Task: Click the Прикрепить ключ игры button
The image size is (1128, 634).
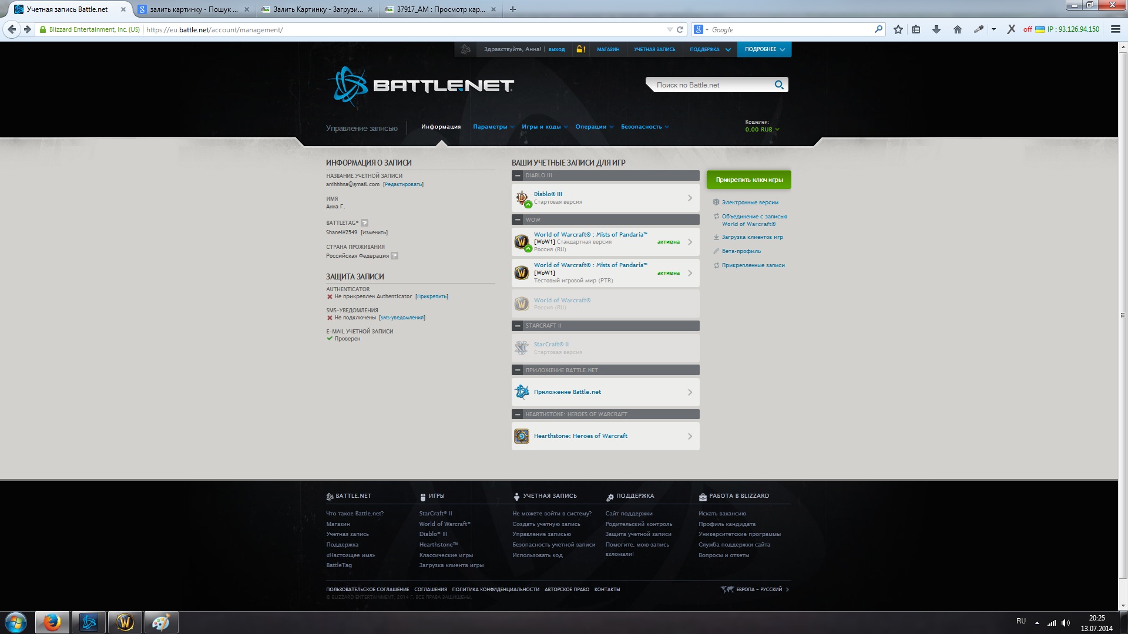Action: coord(749,180)
